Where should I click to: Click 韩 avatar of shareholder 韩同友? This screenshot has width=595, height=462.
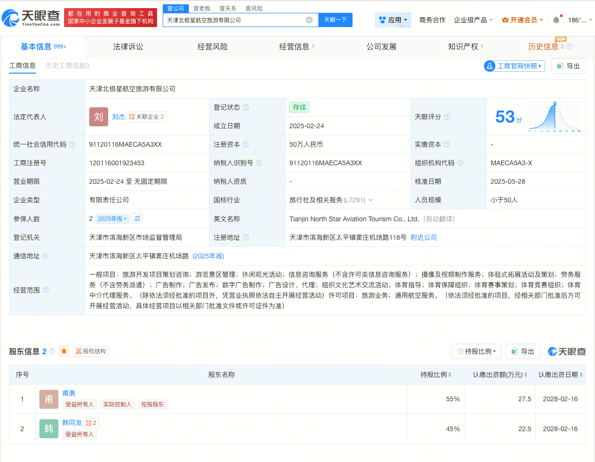click(49, 429)
